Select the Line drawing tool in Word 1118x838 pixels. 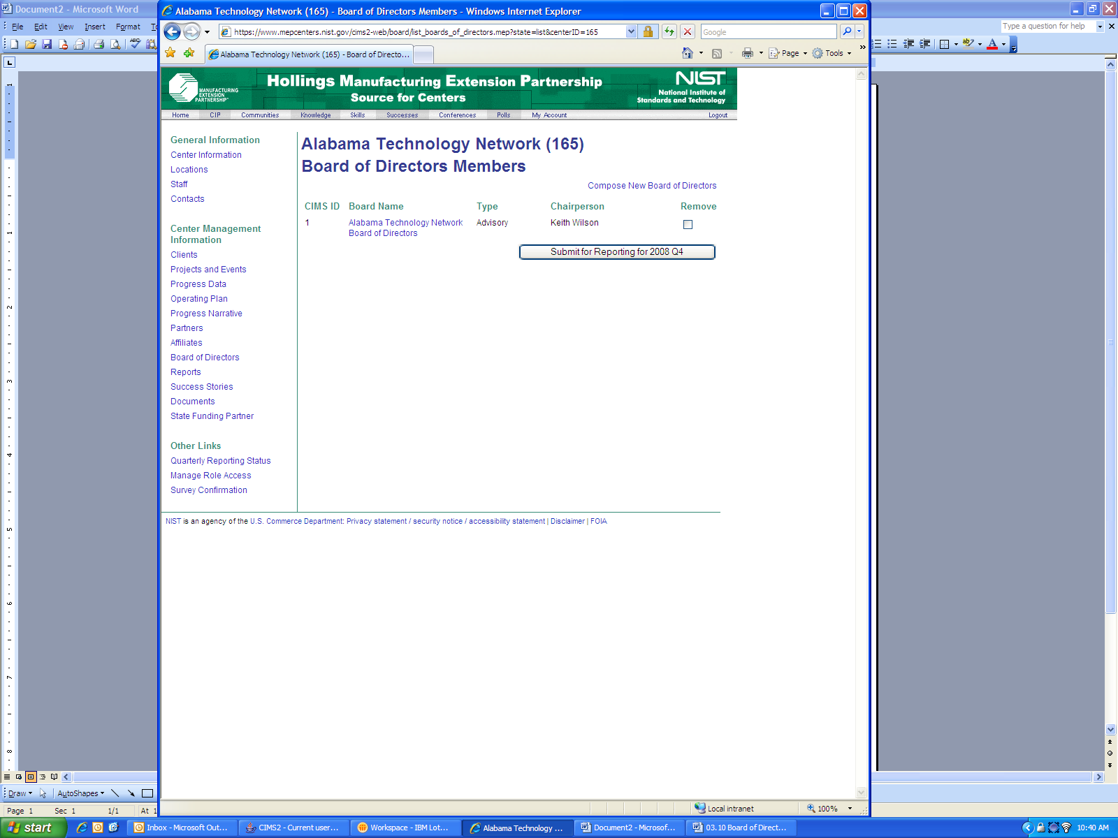[115, 793]
